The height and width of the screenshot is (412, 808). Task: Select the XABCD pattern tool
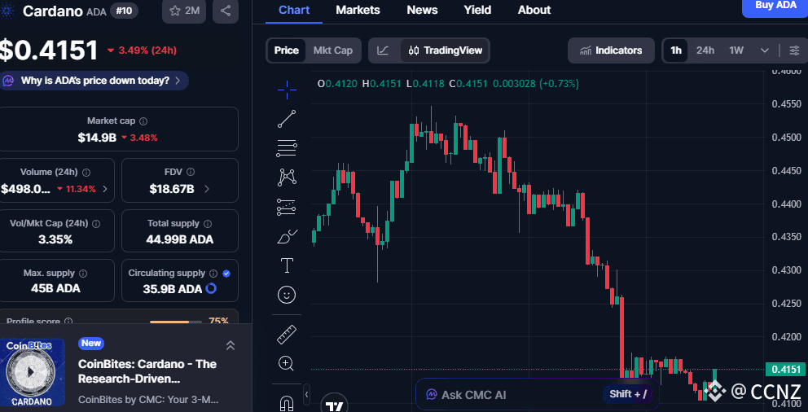tap(287, 178)
